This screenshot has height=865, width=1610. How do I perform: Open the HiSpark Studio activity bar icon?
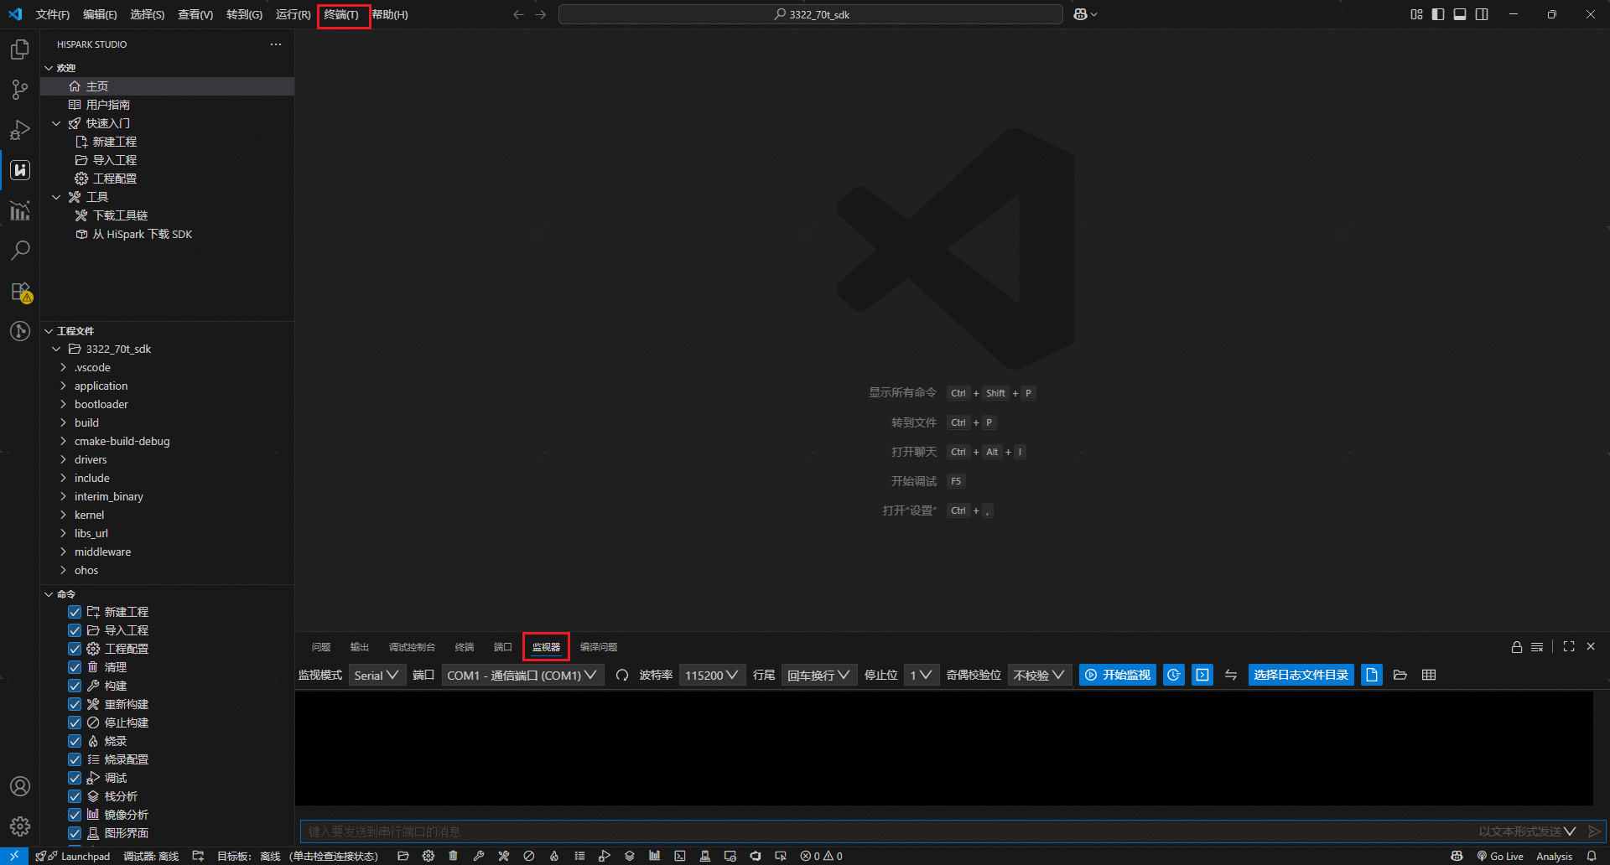tap(20, 170)
